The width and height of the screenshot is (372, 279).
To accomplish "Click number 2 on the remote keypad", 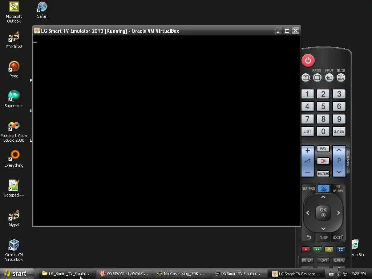I will (x=323, y=94).
